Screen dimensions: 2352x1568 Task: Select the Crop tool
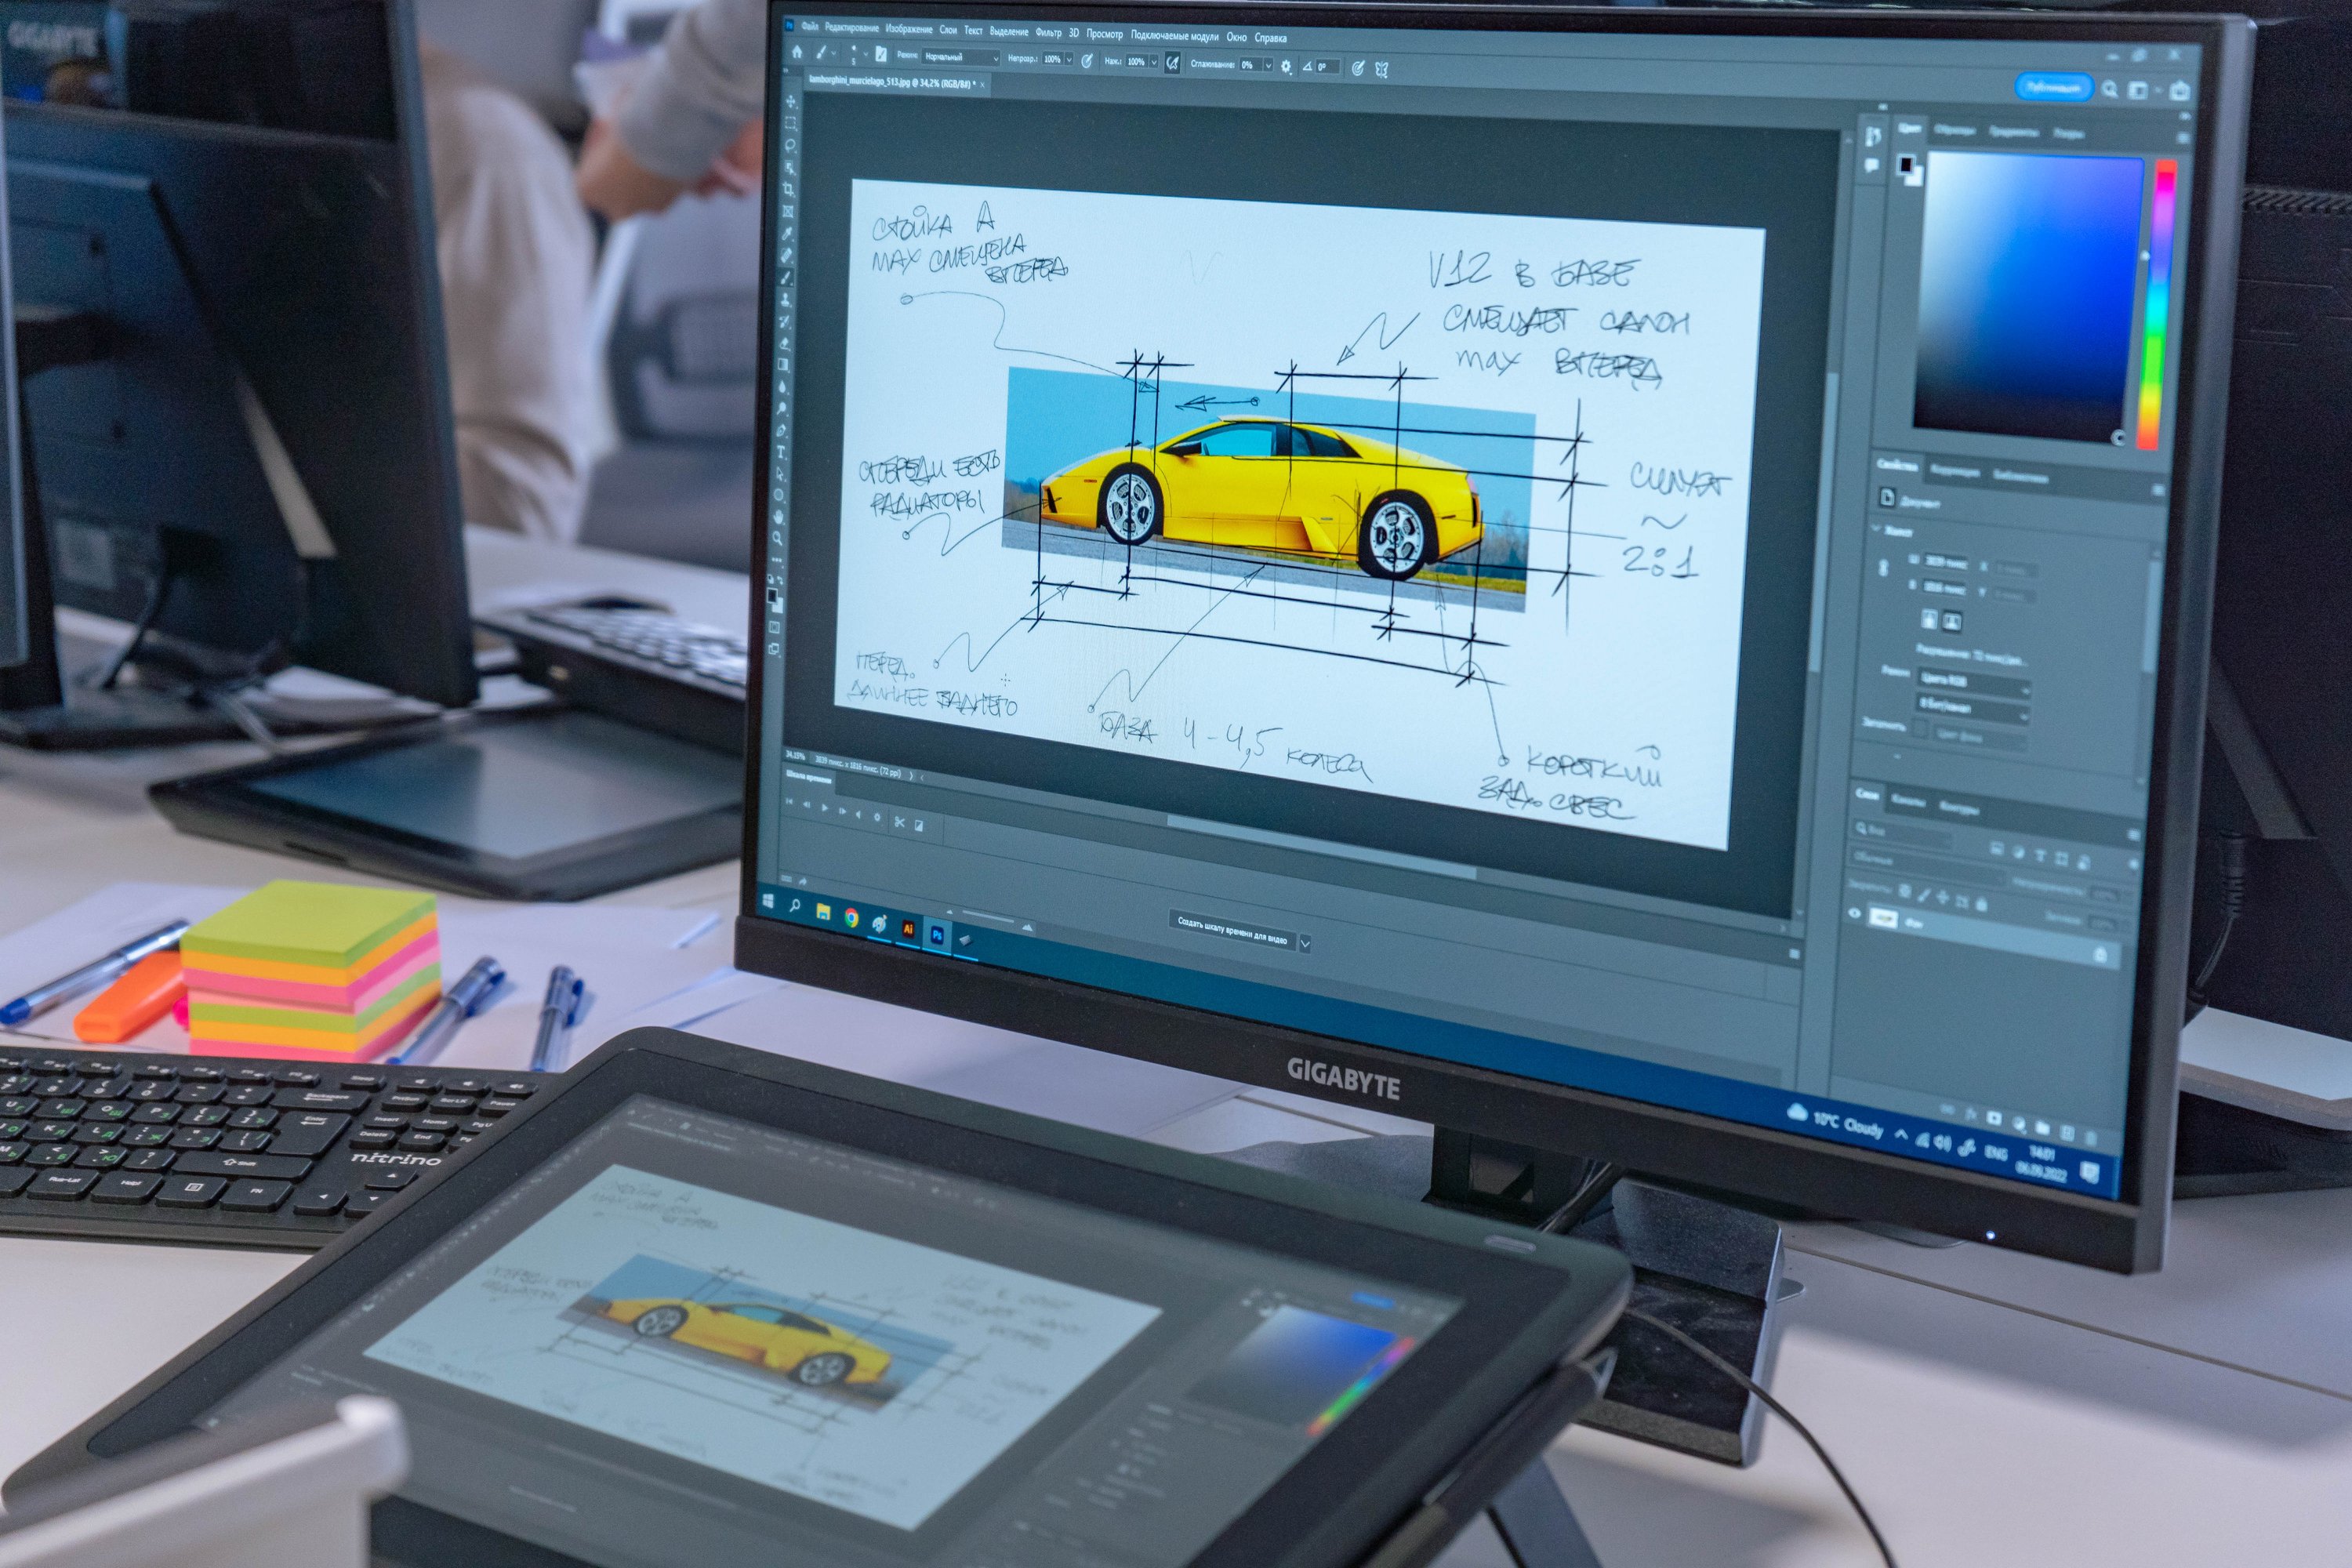click(x=789, y=189)
